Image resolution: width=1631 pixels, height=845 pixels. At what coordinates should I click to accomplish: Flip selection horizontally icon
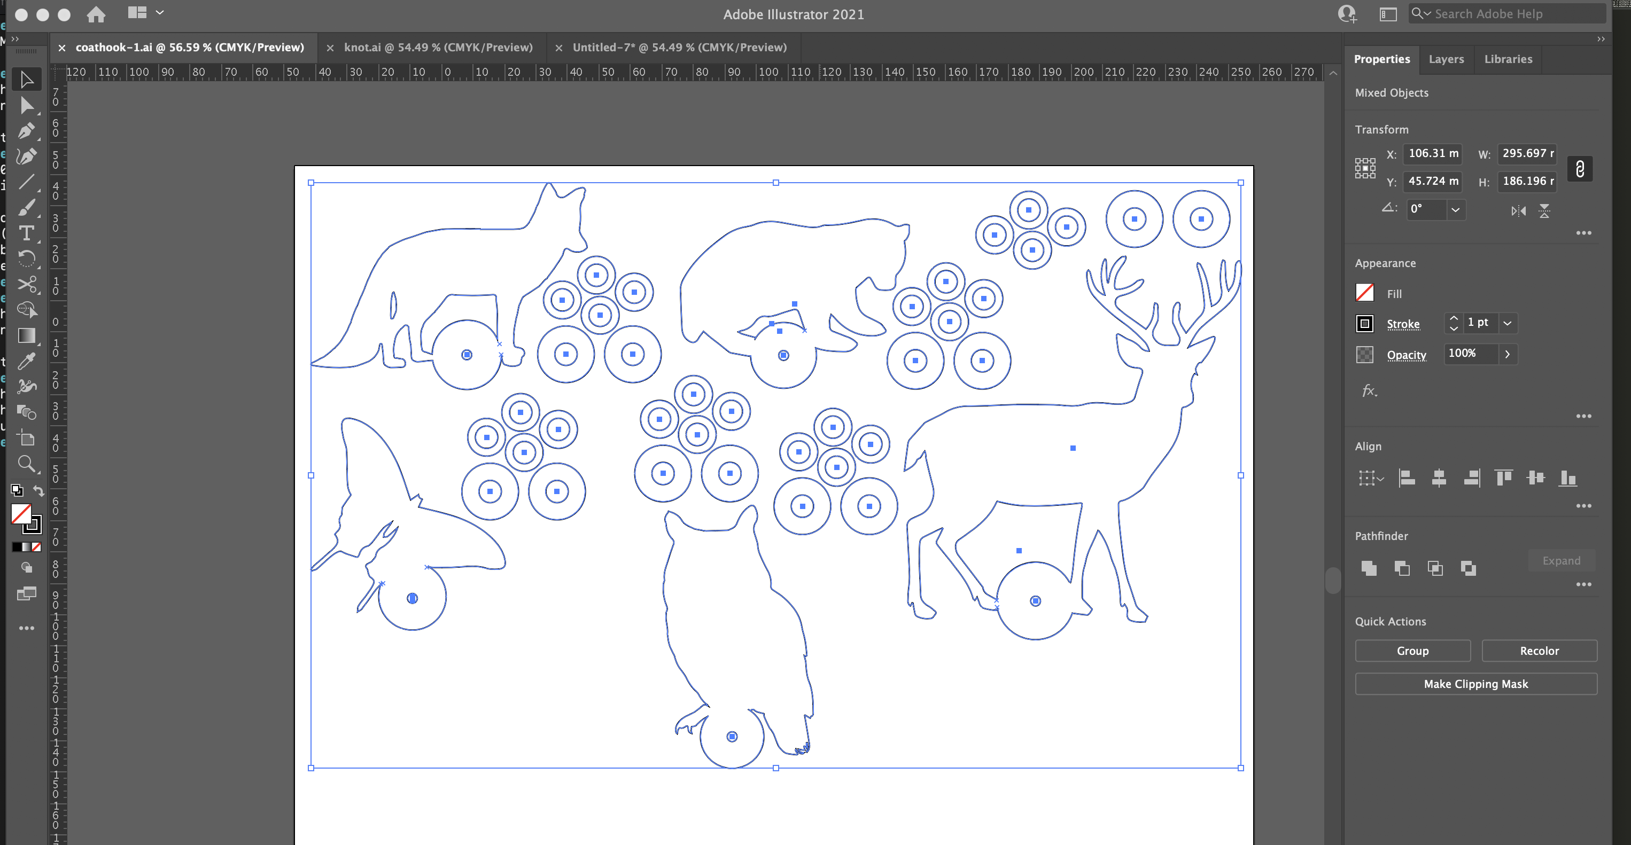(1518, 211)
